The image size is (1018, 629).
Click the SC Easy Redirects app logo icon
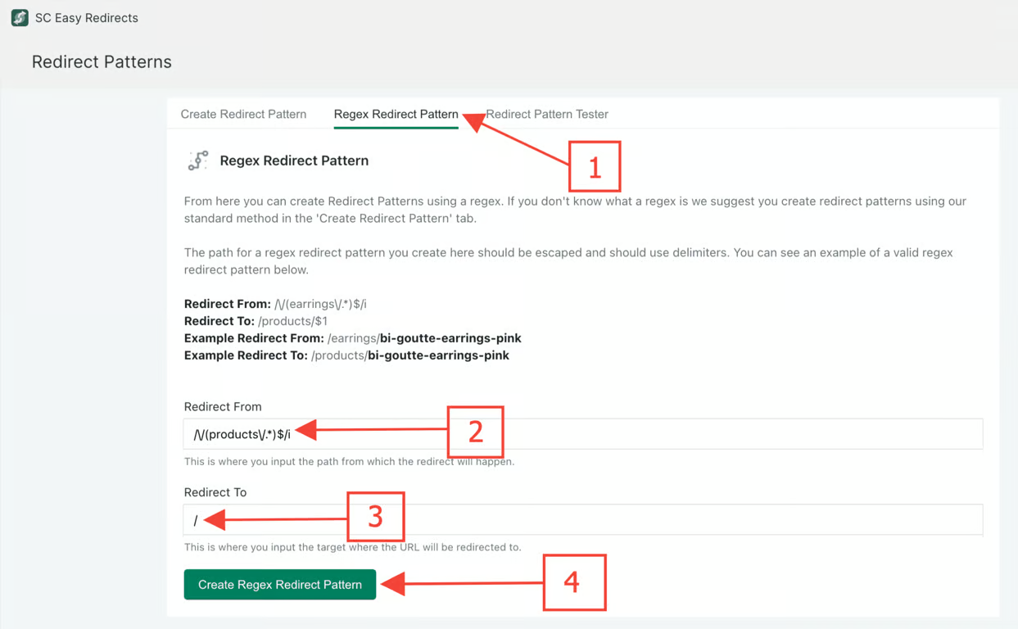coord(20,17)
